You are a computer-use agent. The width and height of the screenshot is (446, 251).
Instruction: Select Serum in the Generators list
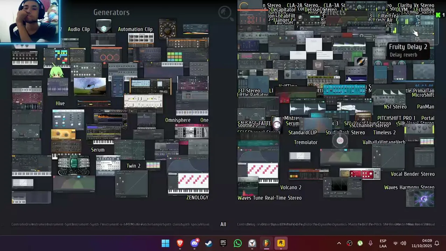coord(98,150)
